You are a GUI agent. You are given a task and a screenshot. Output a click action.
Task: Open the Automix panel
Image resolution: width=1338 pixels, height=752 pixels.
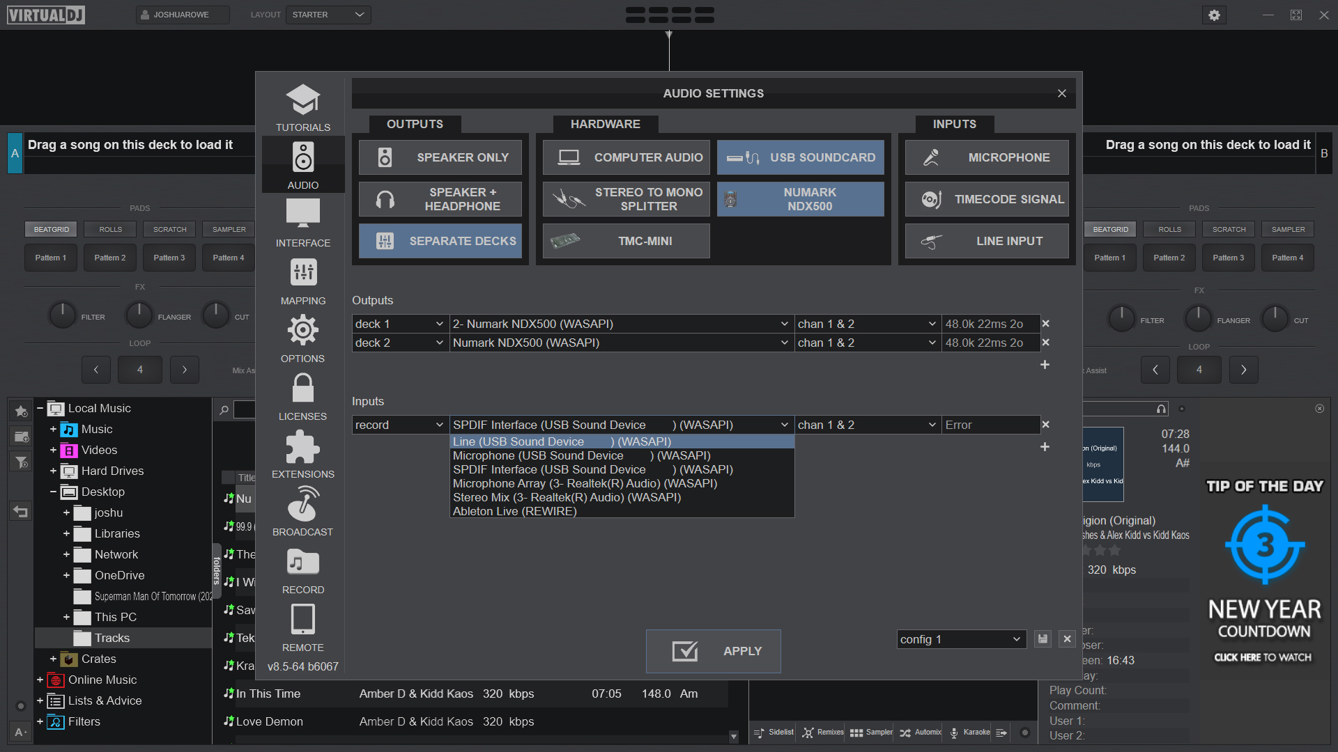921,733
